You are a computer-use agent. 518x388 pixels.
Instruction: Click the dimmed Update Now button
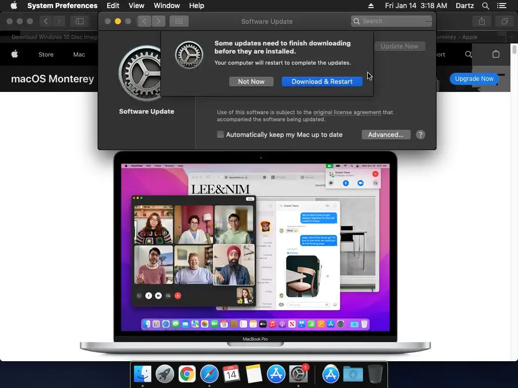(400, 46)
